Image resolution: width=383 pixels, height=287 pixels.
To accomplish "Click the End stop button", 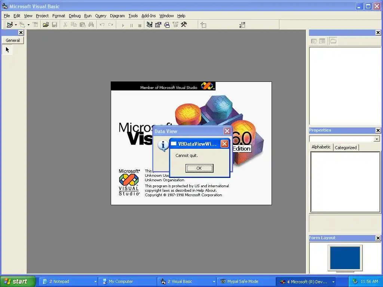I will click(140, 25).
